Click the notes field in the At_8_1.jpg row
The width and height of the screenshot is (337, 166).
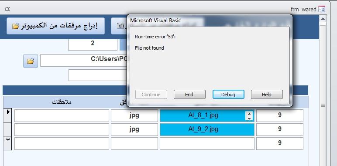pyautogui.click(x=62, y=115)
